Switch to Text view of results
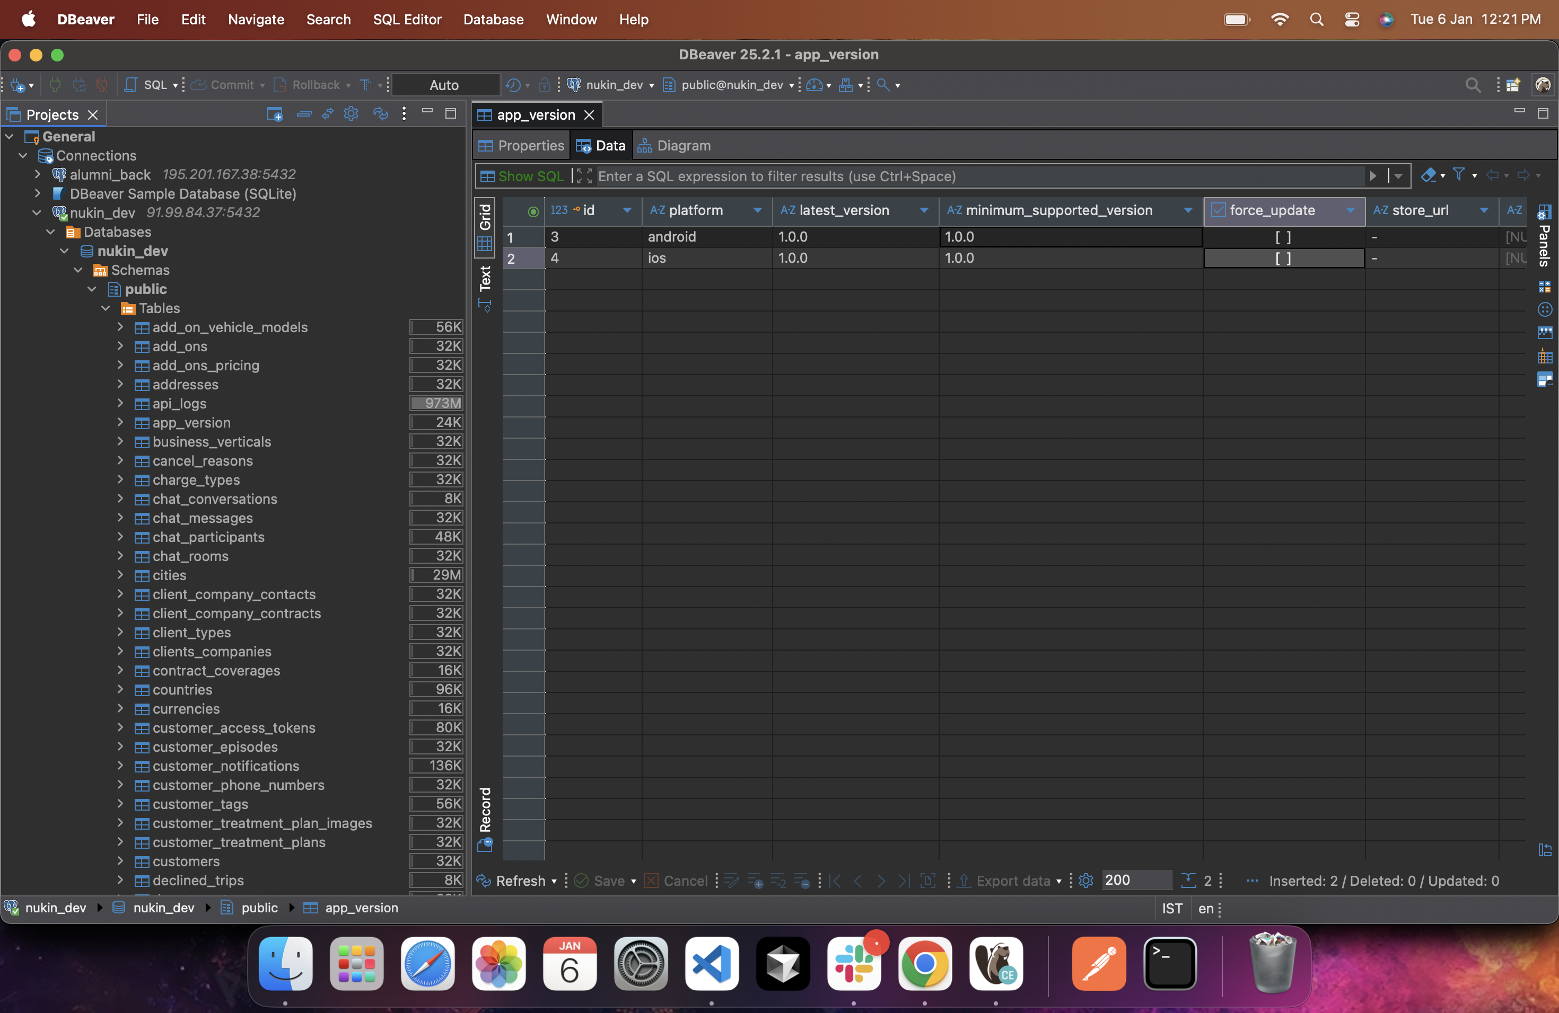The image size is (1559, 1013). [485, 286]
